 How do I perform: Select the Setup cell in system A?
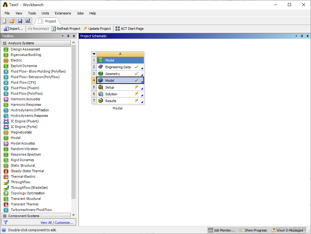(x=120, y=87)
